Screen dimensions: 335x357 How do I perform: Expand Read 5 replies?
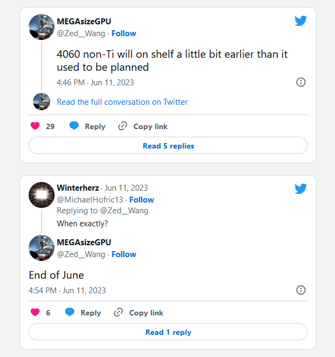[168, 146]
